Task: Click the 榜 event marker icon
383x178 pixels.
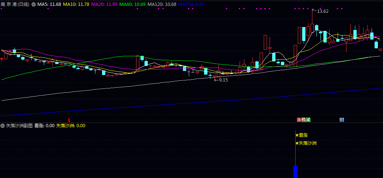Action: (304, 120)
